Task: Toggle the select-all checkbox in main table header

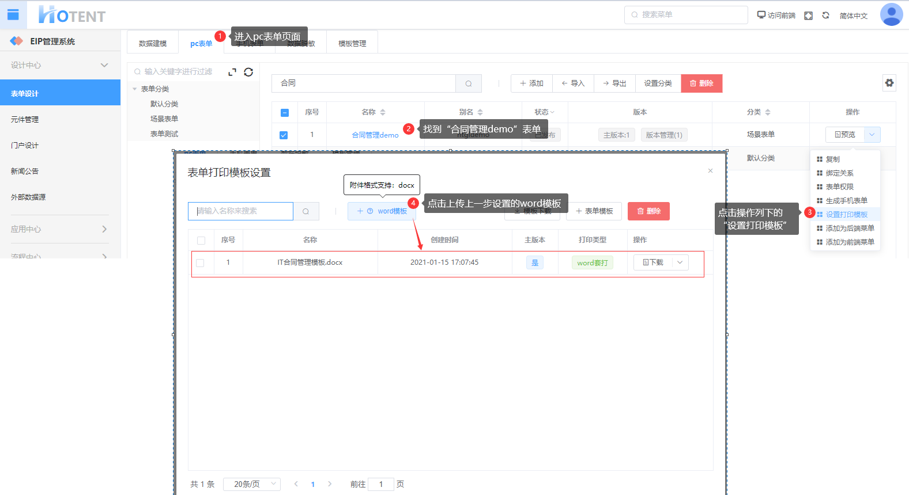Action: click(285, 113)
